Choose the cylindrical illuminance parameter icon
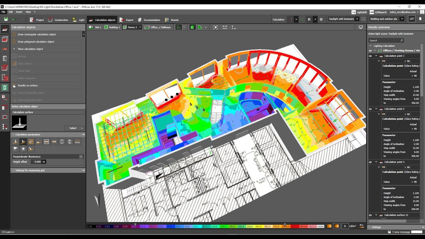 pos(62,142)
